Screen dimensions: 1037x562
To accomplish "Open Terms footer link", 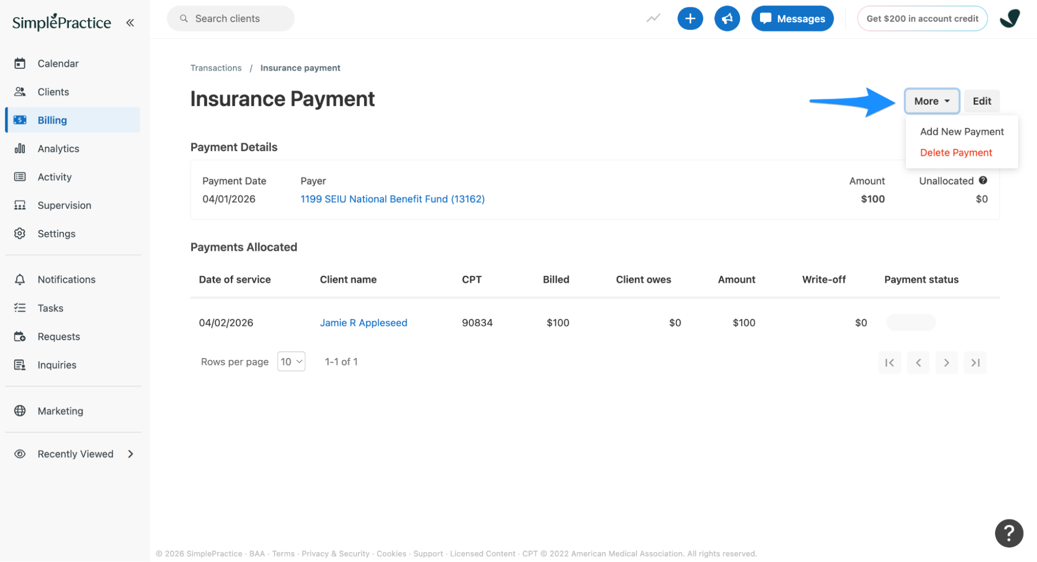I will point(283,554).
